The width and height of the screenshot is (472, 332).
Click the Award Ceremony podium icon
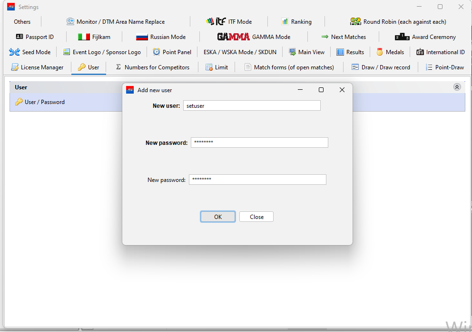pyautogui.click(x=402, y=37)
